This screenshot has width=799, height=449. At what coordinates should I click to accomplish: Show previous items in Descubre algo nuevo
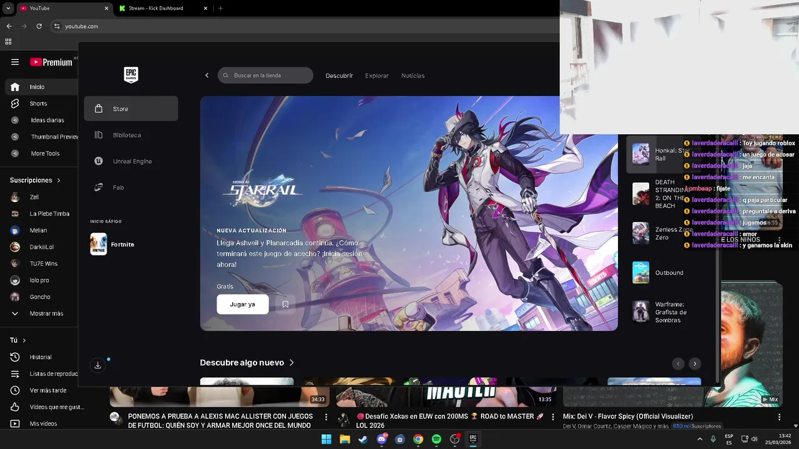pos(678,364)
